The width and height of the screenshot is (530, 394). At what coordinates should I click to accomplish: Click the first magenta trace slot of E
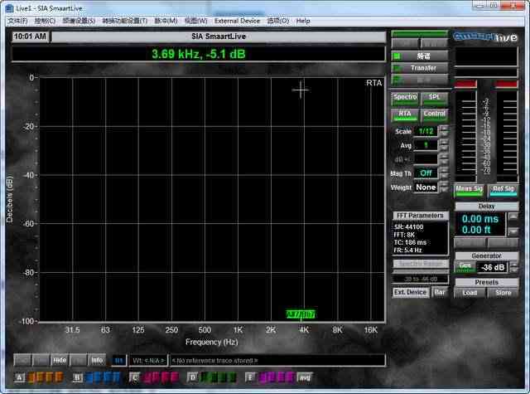tap(263, 377)
